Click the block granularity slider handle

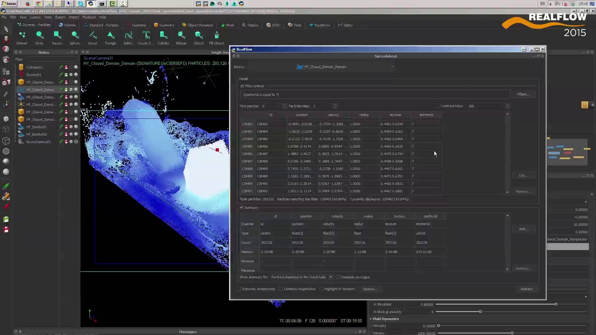pyautogui.click(x=480, y=312)
